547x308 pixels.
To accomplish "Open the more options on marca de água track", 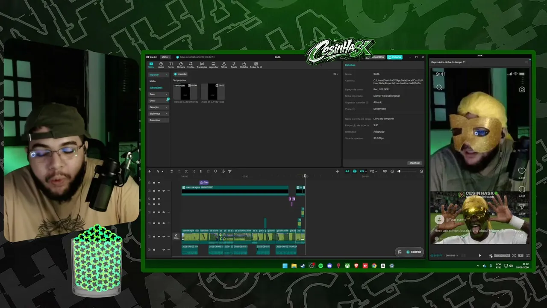I will click(x=168, y=190).
